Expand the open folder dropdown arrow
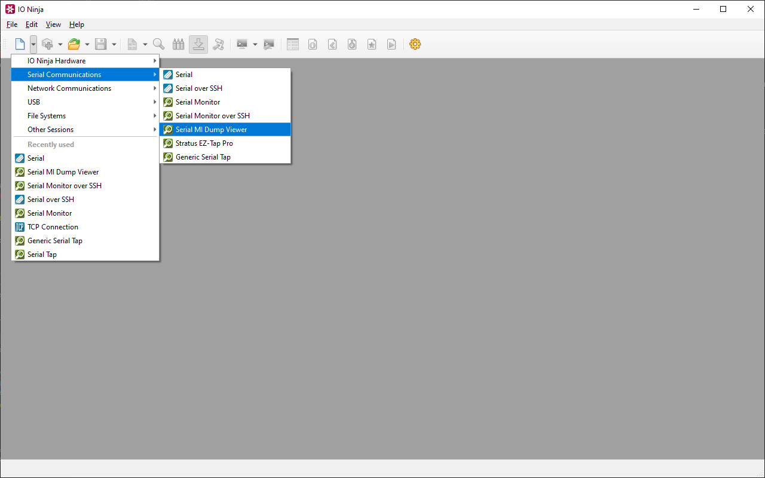The width and height of the screenshot is (765, 478). [87, 44]
